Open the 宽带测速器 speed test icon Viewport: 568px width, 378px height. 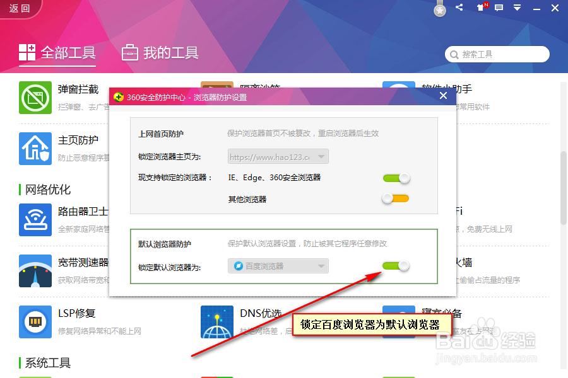point(35,271)
